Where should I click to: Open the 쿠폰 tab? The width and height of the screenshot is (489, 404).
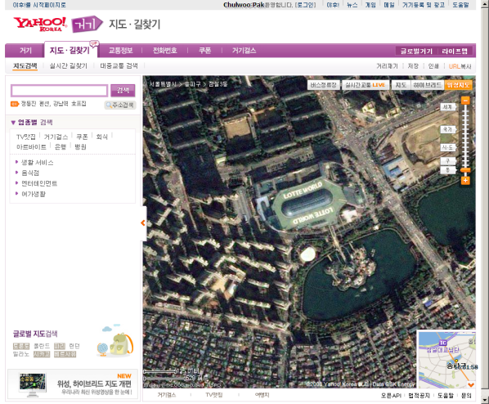[205, 51]
